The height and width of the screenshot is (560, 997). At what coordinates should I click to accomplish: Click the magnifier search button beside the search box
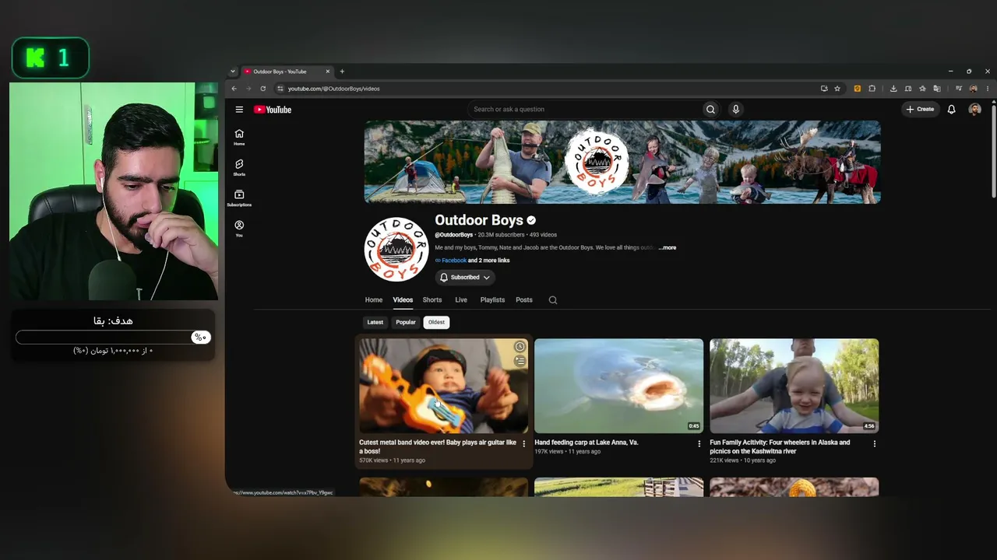point(710,110)
